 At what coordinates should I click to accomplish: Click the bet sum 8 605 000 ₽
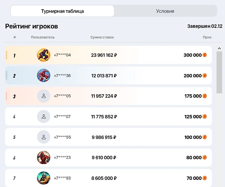tap(104, 178)
